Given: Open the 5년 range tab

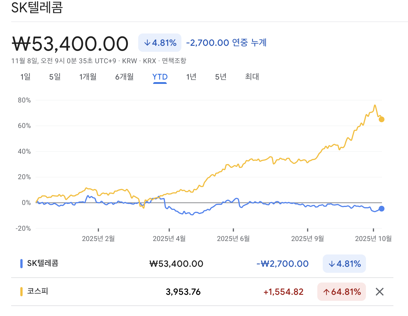Looking at the screenshot, I should [x=221, y=77].
